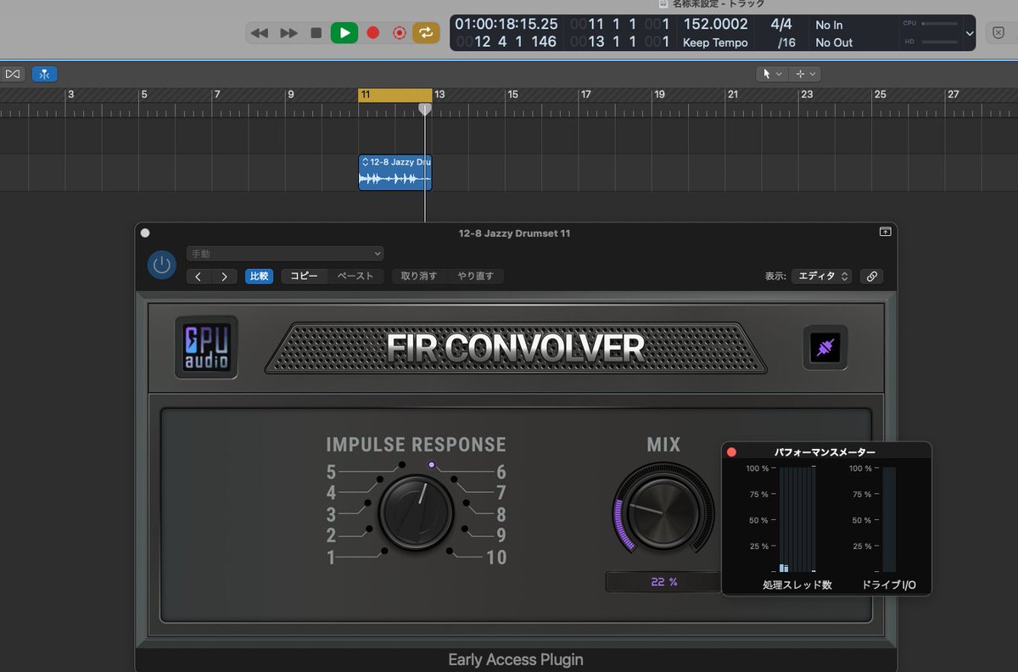Click the Impulse Response rotary knob
1018x672 pixels.
tap(416, 512)
